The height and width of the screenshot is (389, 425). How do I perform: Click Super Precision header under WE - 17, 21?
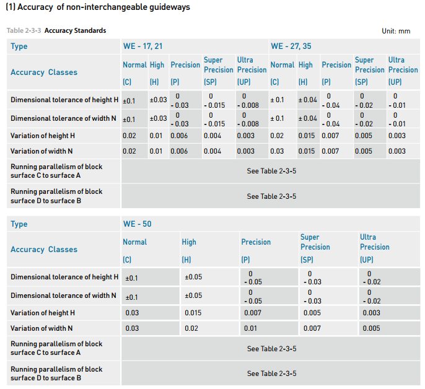[x=218, y=65]
